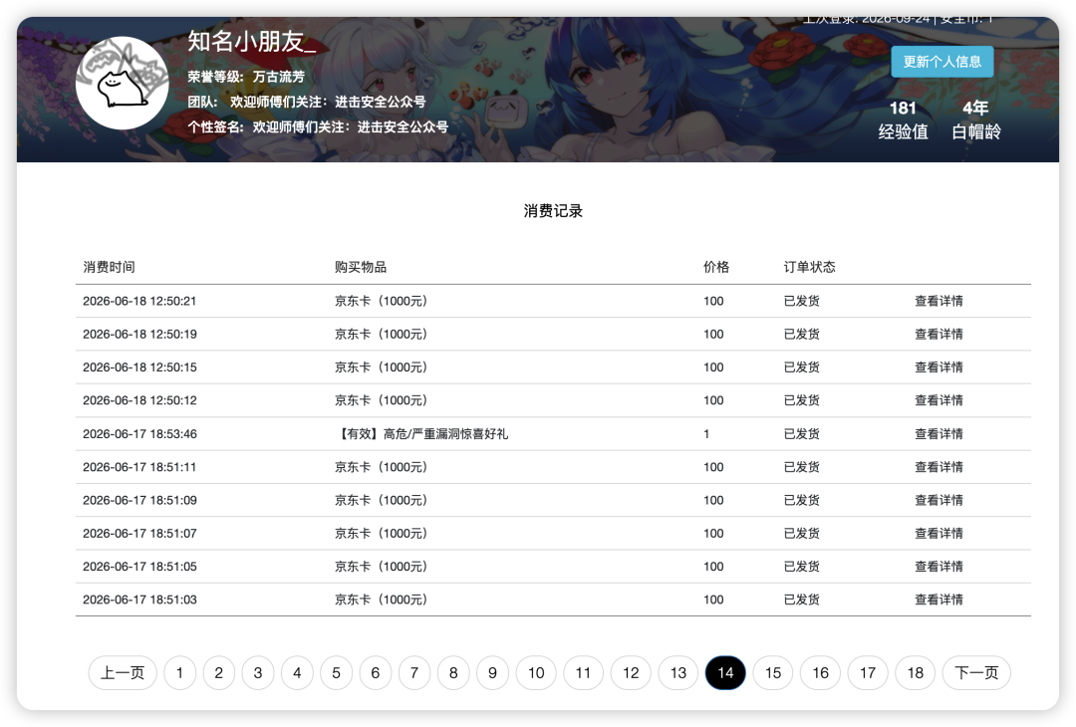View details of order at 12:50:21
Image resolution: width=1076 pixels, height=727 pixels.
[x=939, y=301]
